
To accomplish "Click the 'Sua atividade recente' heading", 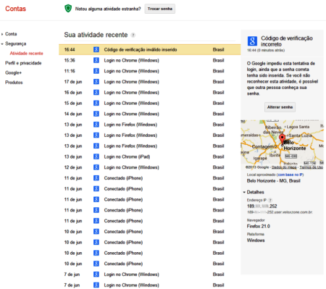I will point(96,35).
